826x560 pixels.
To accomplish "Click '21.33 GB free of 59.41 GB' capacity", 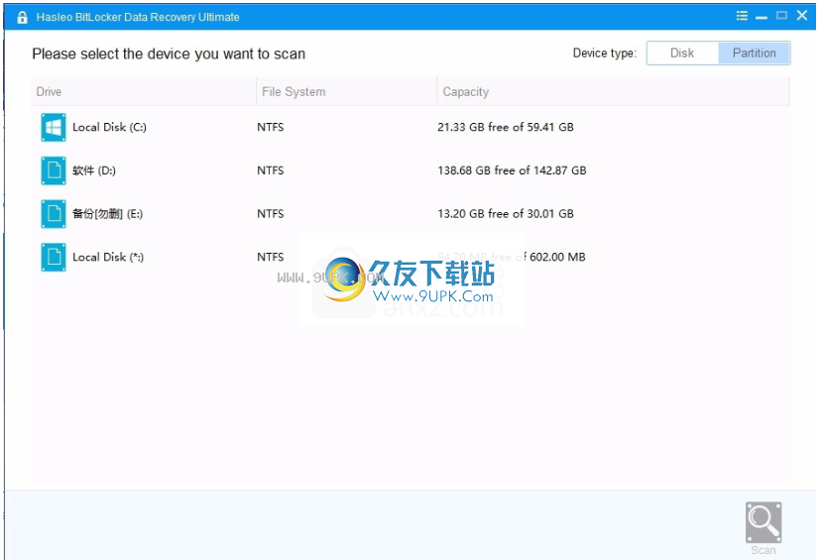I will tap(506, 128).
